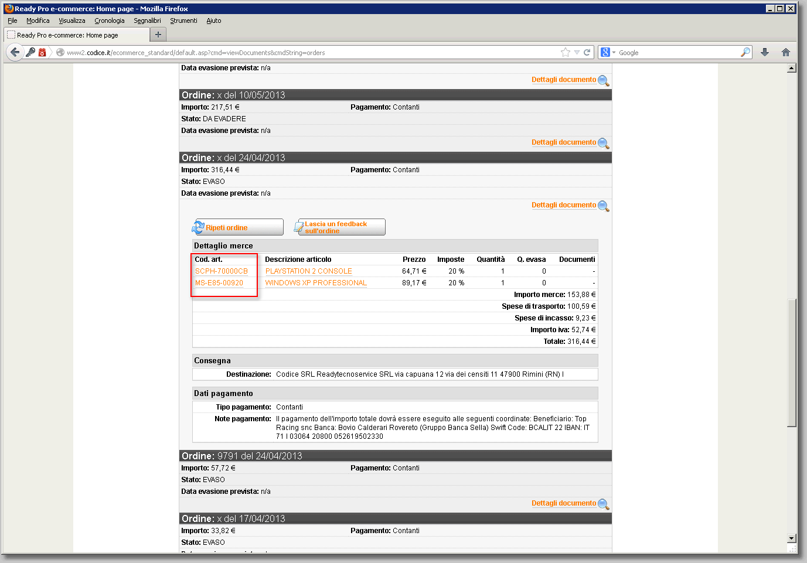The image size is (807, 563).
Task: Open Dettagli documento for order x 24/04/2013
Action: pos(563,205)
